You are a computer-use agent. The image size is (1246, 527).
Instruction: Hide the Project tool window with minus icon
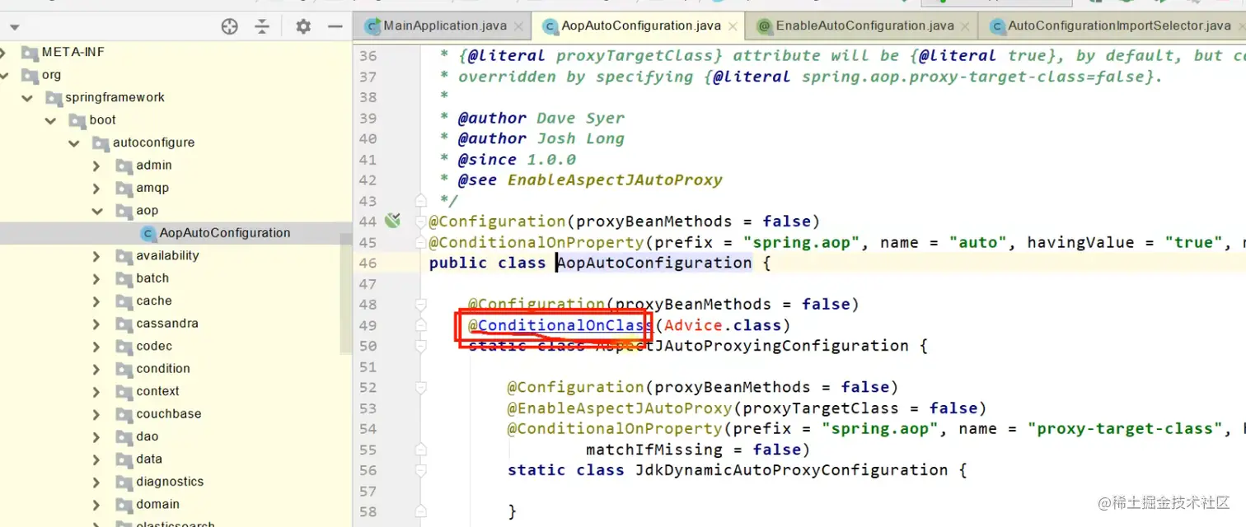(335, 26)
